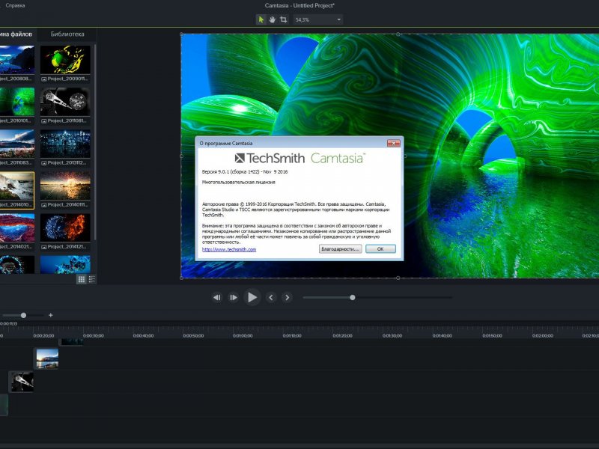Click the preview playback scrubber handle

point(352,297)
